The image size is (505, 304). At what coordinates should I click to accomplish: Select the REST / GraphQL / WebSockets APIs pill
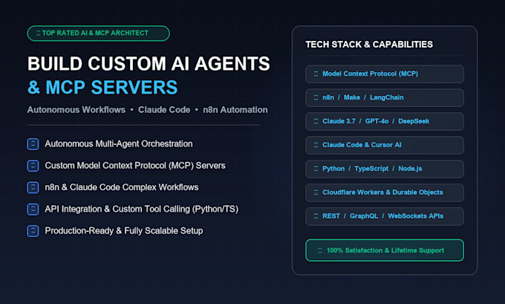coord(385,216)
